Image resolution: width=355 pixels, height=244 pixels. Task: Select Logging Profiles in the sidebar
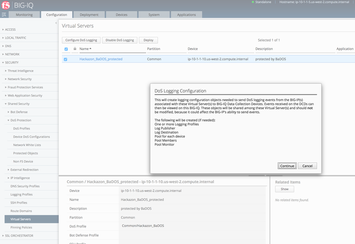(21, 194)
